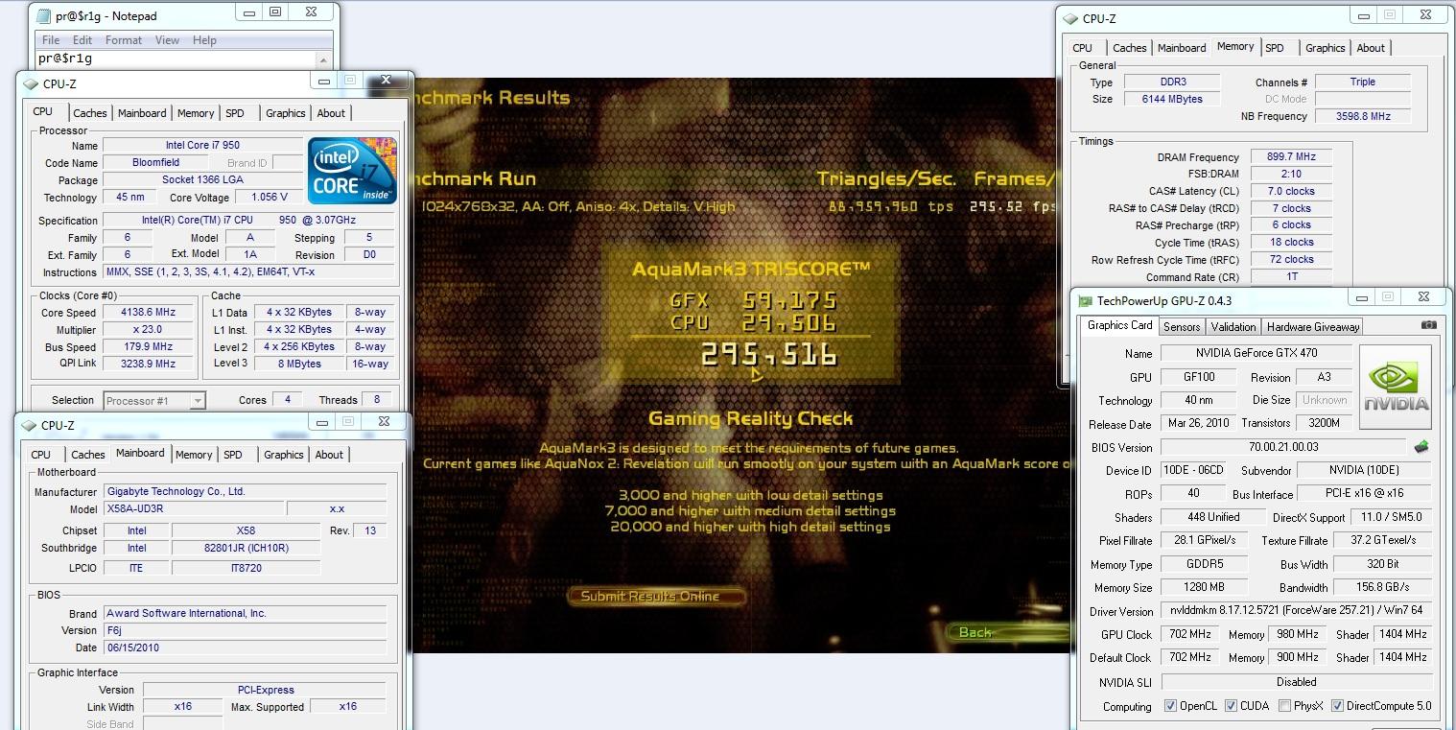
Task: Click the NB Frequency value 3598.8 MHz
Action: point(1362,116)
